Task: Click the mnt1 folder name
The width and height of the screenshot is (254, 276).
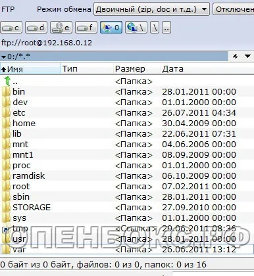Action: tap(23, 155)
